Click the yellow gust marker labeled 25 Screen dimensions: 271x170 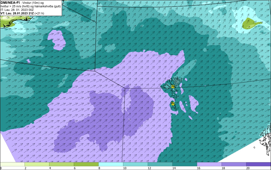pyautogui.click(x=173, y=103)
